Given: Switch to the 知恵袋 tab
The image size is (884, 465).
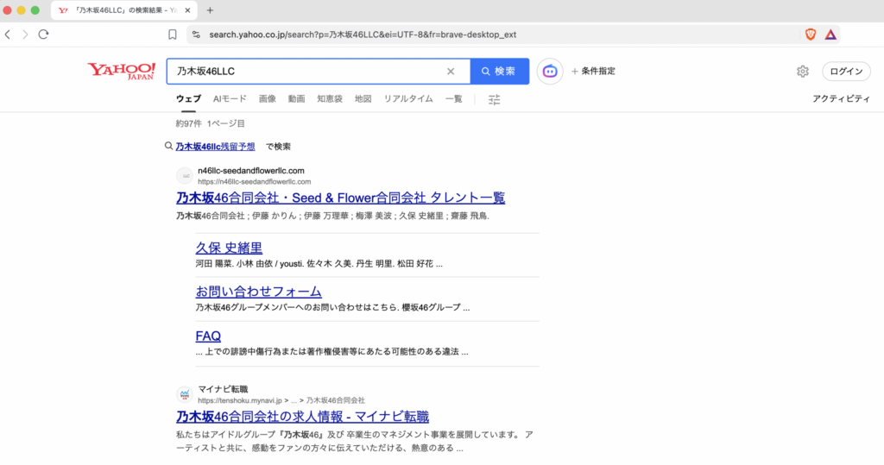Looking at the screenshot, I should coord(330,99).
